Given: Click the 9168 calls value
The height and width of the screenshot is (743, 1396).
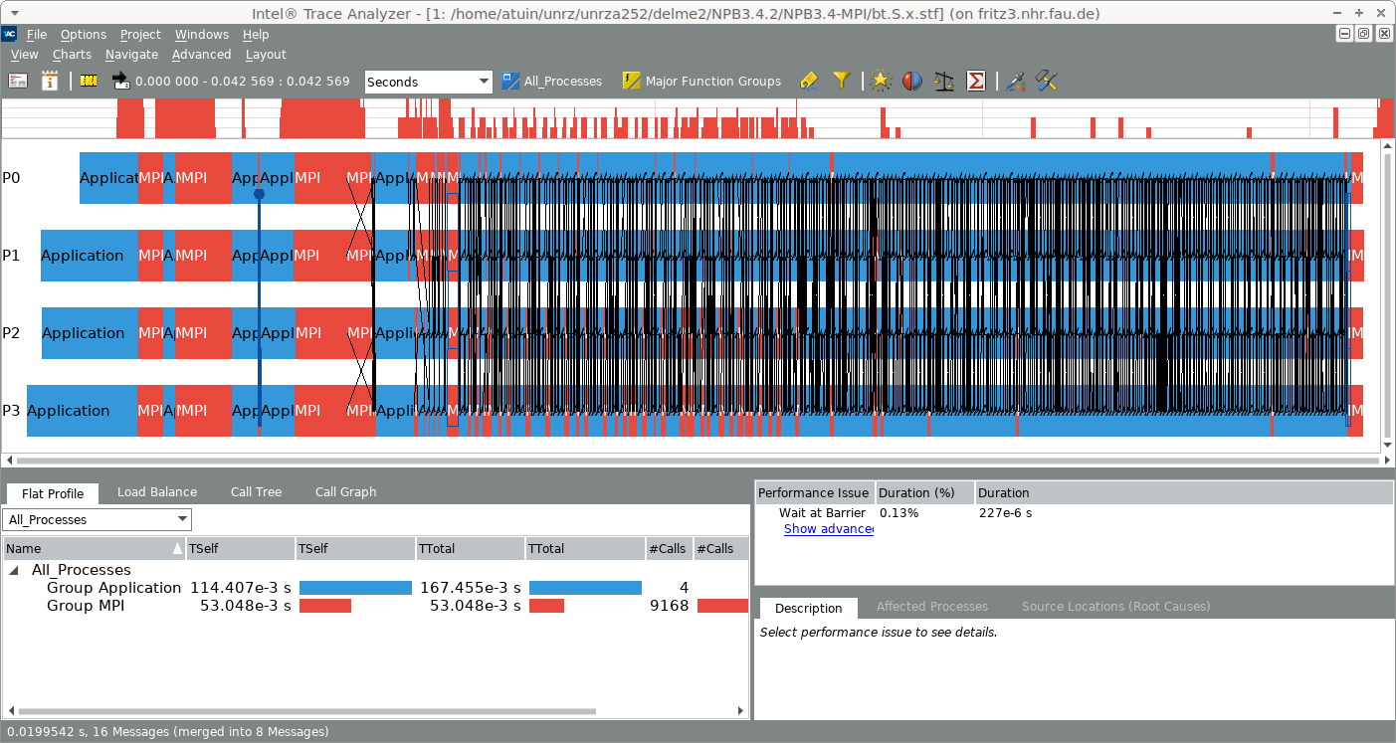Looking at the screenshot, I should [x=670, y=606].
